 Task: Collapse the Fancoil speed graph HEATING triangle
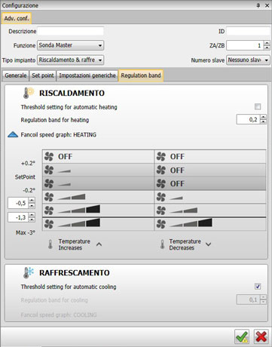13,135
